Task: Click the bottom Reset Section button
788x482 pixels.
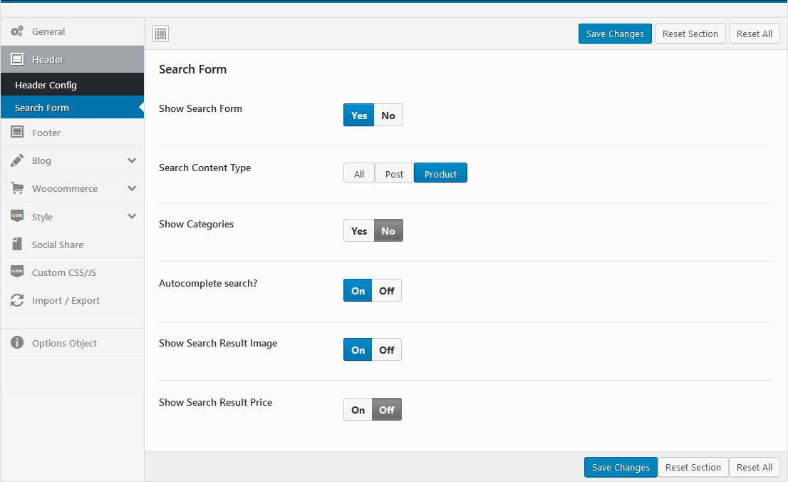Action: click(x=693, y=467)
